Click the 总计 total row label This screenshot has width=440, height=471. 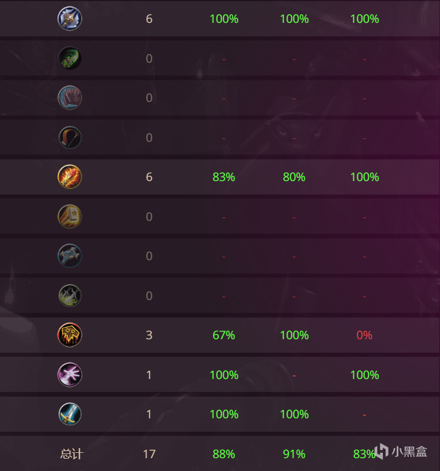tap(71, 454)
